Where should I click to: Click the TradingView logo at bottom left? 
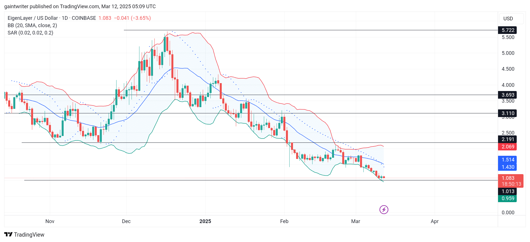24,235
